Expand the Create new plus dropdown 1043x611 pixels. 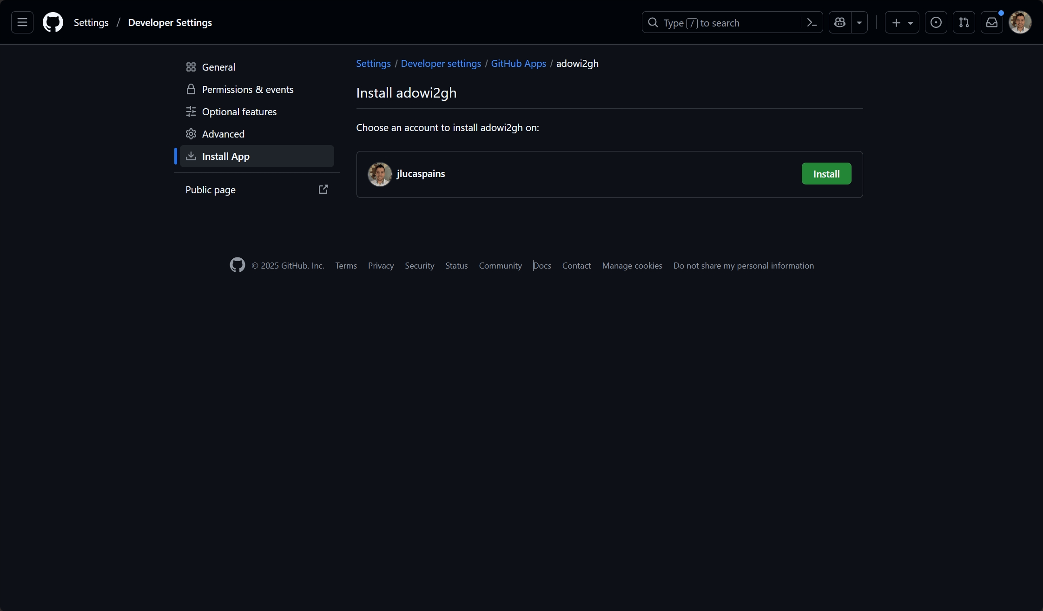(x=902, y=22)
